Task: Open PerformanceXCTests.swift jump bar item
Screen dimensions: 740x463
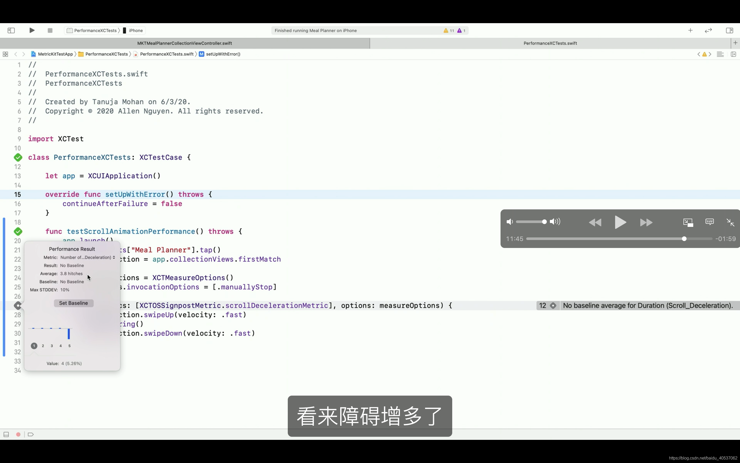Action: (x=164, y=54)
